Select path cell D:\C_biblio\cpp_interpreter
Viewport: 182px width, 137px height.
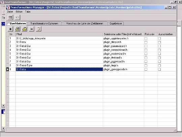point(59,38)
